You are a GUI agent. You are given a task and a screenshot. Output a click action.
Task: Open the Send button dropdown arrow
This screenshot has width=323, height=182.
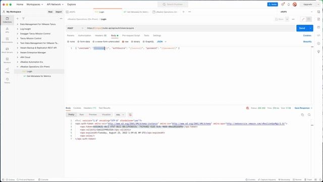tap(310, 28)
